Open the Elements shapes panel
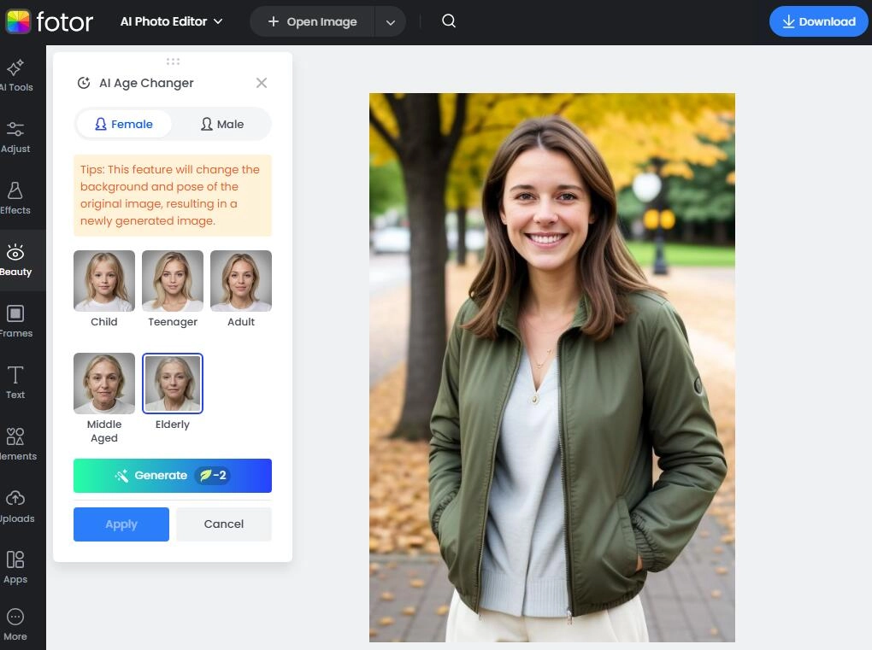872x650 pixels. [15, 444]
